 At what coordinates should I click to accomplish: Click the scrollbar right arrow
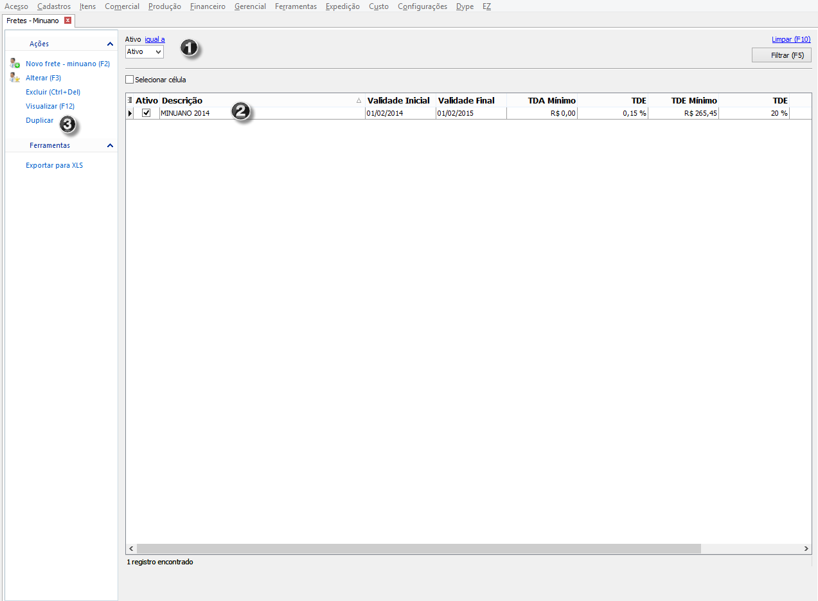[x=806, y=549]
